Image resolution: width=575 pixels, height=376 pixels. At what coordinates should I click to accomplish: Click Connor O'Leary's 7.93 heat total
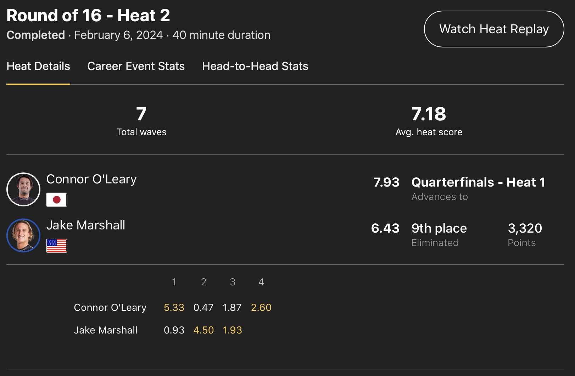tap(386, 182)
